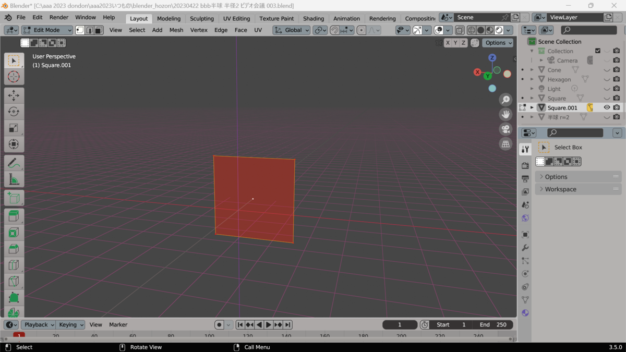Viewport: 626px width, 352px height.
Task: Toggle the 3D cursor tool
Action: pos(14,76)
